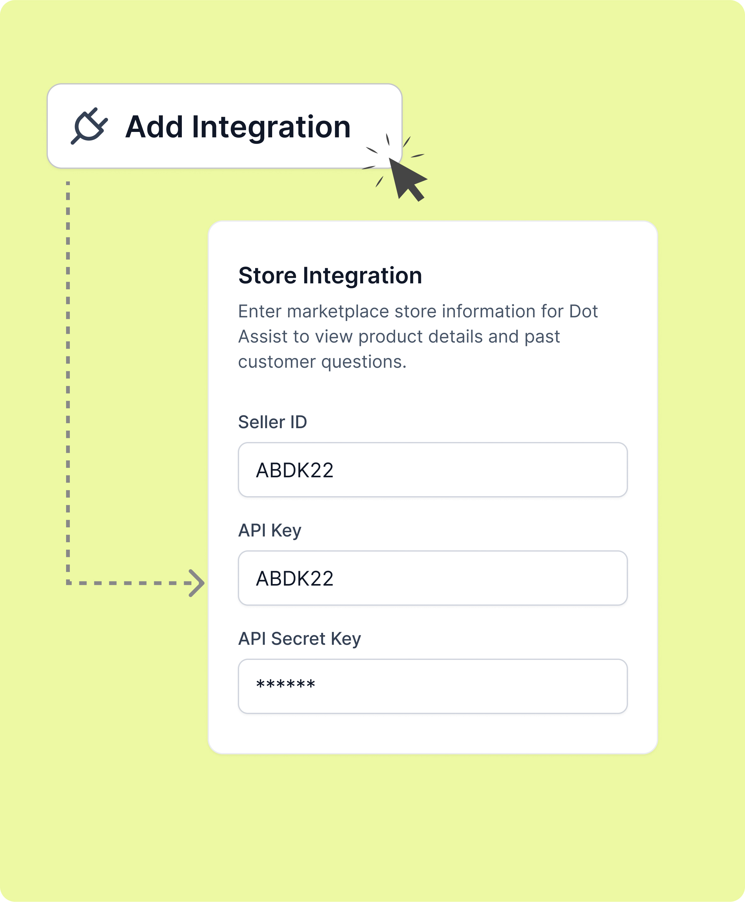The width and height of the screenshot is (745, 902).
Task: Click the Seller ID label
Action: pos(272,422)
